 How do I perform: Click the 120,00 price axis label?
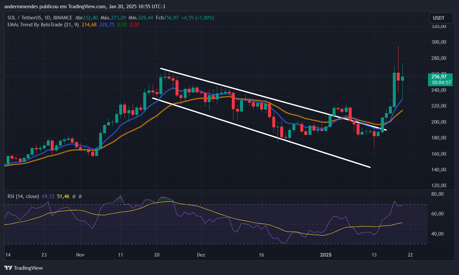[439, 186]
